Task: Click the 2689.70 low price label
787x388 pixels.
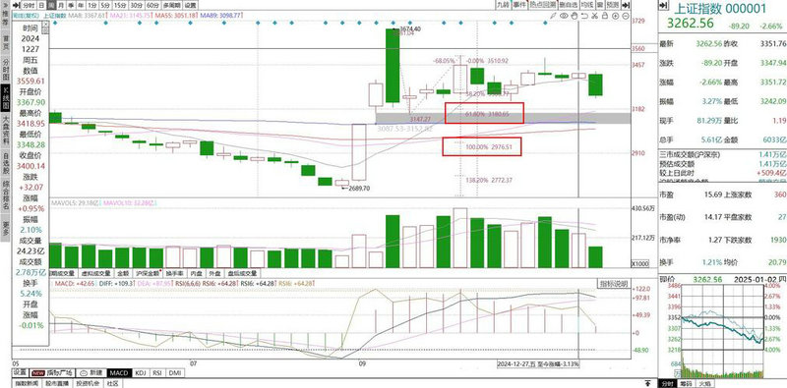Action: 359,189
